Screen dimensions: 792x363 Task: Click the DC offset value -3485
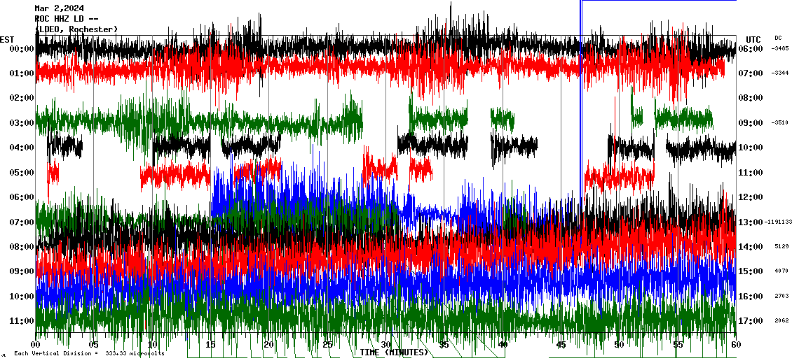pyautogui.click(x=780, y=49)
